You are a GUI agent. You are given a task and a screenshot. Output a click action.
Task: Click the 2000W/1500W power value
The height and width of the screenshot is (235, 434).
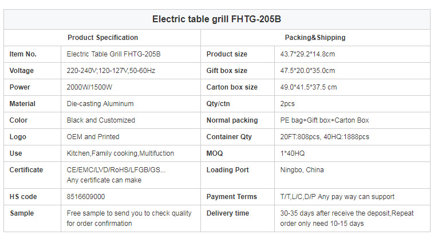[x=89, y=87]
